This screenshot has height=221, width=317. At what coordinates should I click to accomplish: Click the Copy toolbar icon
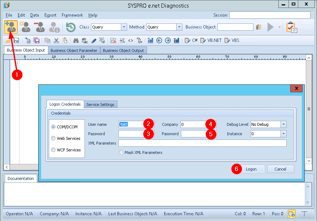pos(48,41)
